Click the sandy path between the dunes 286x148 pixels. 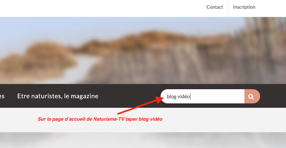pos(80,69)
